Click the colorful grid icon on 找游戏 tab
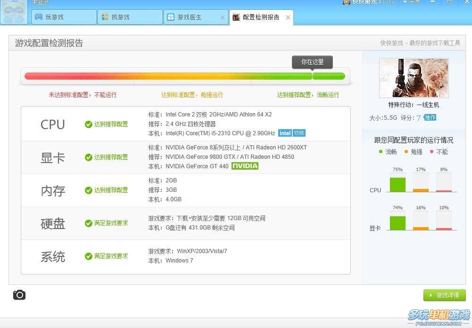Screen dimensions: 472x328 (x=105, y=17)
